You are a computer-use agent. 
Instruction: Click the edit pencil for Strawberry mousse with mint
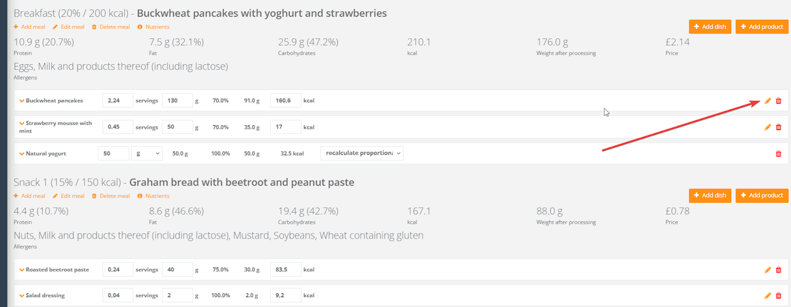[x=768, y=127]
